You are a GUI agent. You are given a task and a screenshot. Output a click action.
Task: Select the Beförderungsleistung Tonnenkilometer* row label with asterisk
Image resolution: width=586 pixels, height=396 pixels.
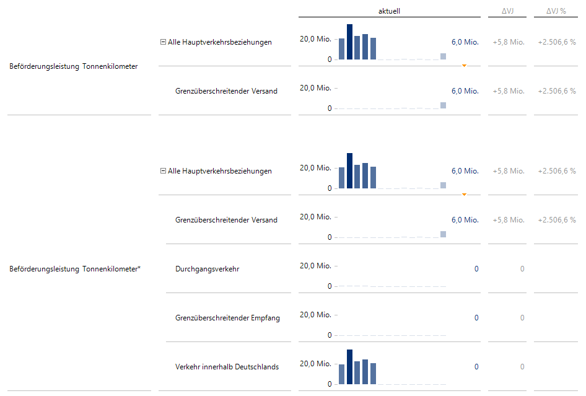[x=76, y=269]
